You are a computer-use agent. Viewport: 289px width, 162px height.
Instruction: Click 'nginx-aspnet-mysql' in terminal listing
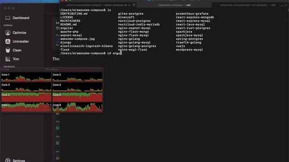click(135, 28)
